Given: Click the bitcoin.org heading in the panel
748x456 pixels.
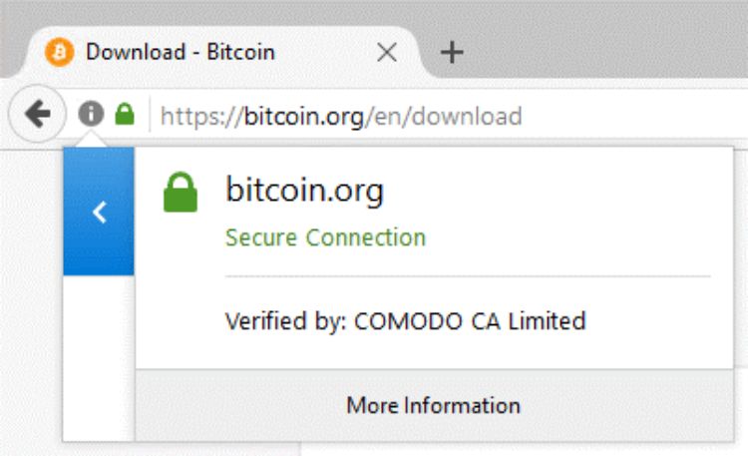Looking at the screenshot, I should click(304, 190).
